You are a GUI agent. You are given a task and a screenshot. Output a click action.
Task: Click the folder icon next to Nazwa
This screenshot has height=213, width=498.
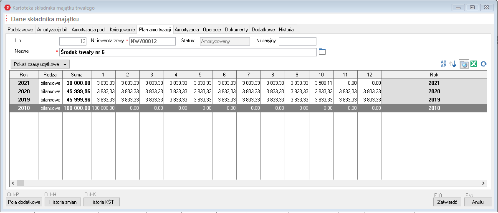point(322,52)
